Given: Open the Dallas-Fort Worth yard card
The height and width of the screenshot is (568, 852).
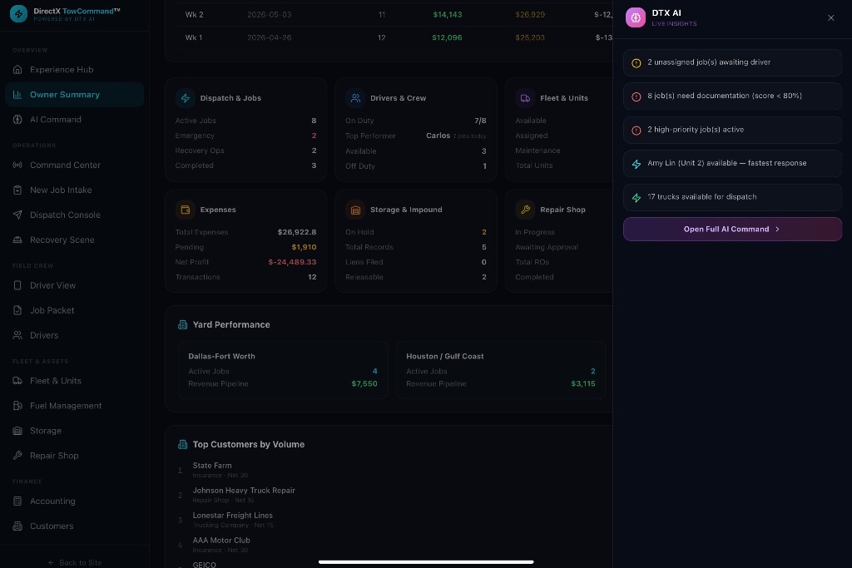Looking at the screenshot, I should (283, 370).
